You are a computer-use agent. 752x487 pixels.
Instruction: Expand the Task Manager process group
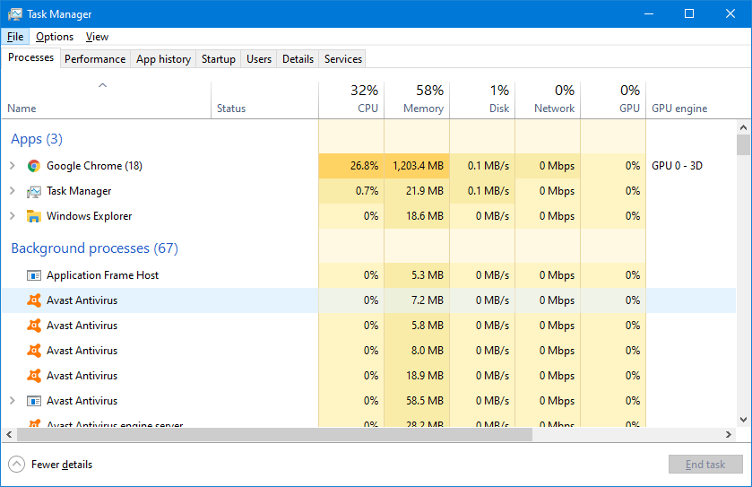(x=13, y=191)
